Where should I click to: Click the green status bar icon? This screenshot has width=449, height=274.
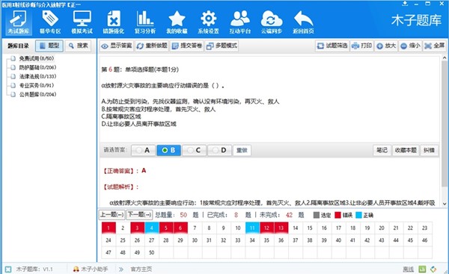(x=422, y=269)
